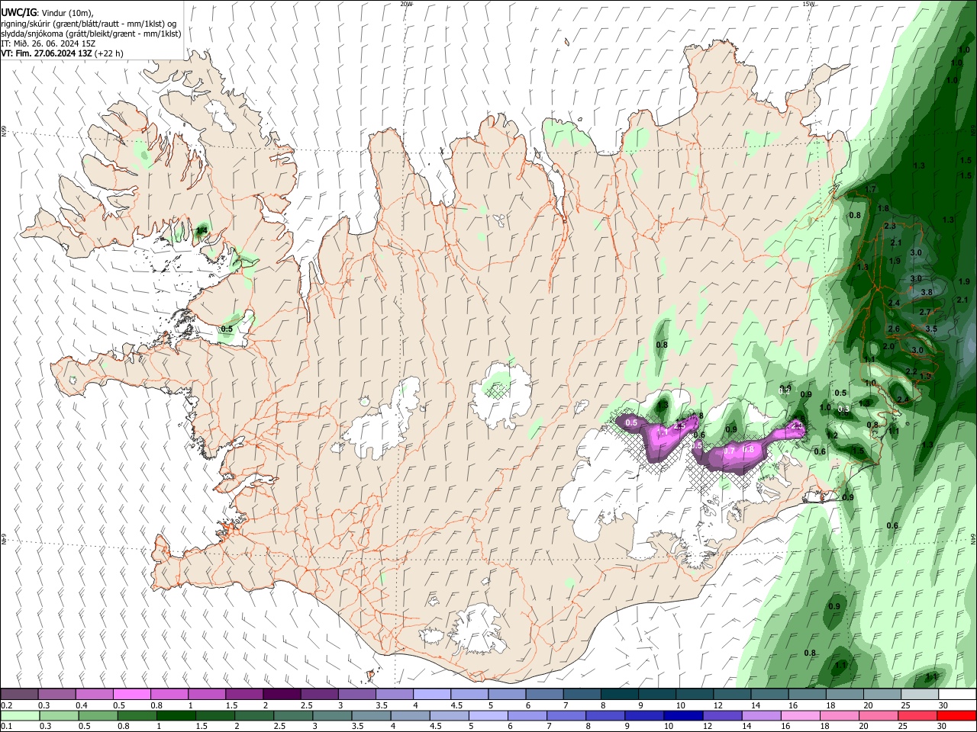Click the 'VT: Fim. 27.06.2024 13Z (+22 h)' line
Screen dimensions: 977x732
63,53
